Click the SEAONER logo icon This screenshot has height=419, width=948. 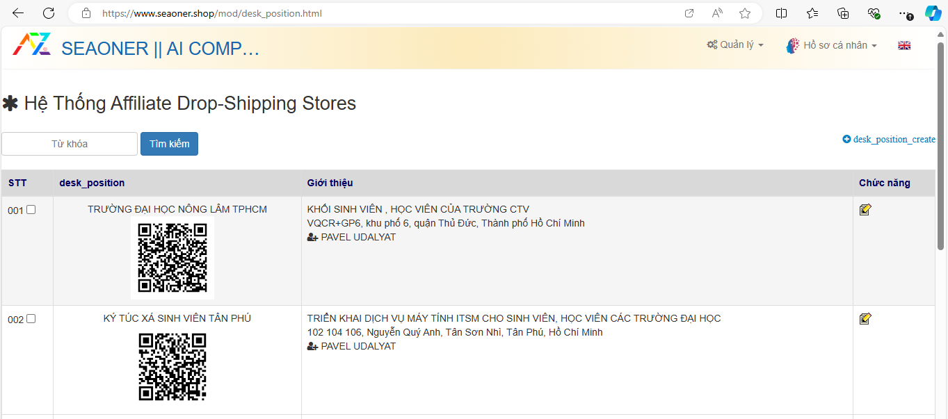tap(32, 45)
